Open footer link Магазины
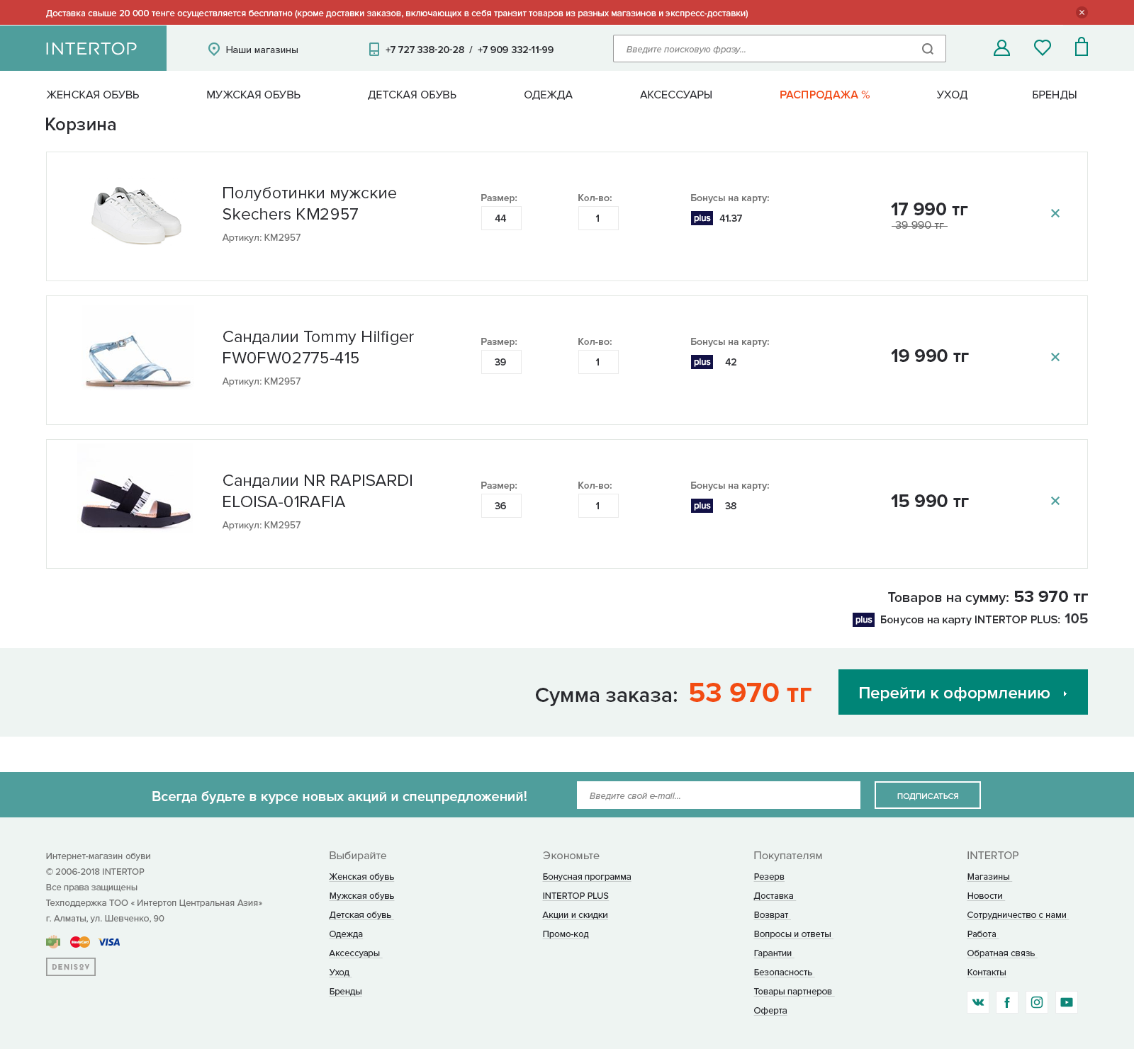 (x=988, y=877)
